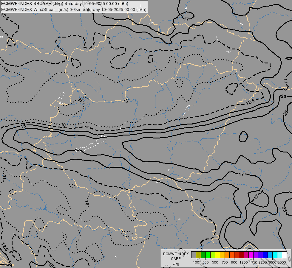Click the legend's J/kg unit label
Image resolution: width=292 pixels, height=268 pixels.
pyautogui.click(x=176, y=264)
